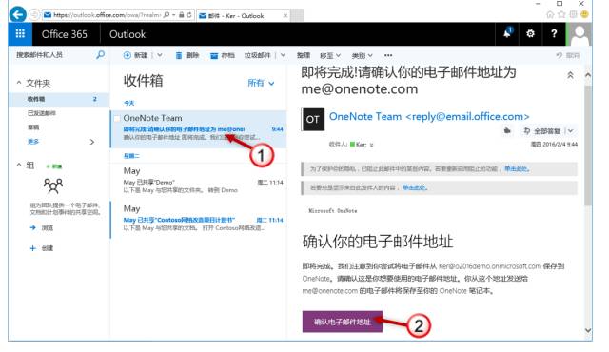Collapse the 组 groups section
The width and height of the screenshot is (609, 352).
pos(19,165)
